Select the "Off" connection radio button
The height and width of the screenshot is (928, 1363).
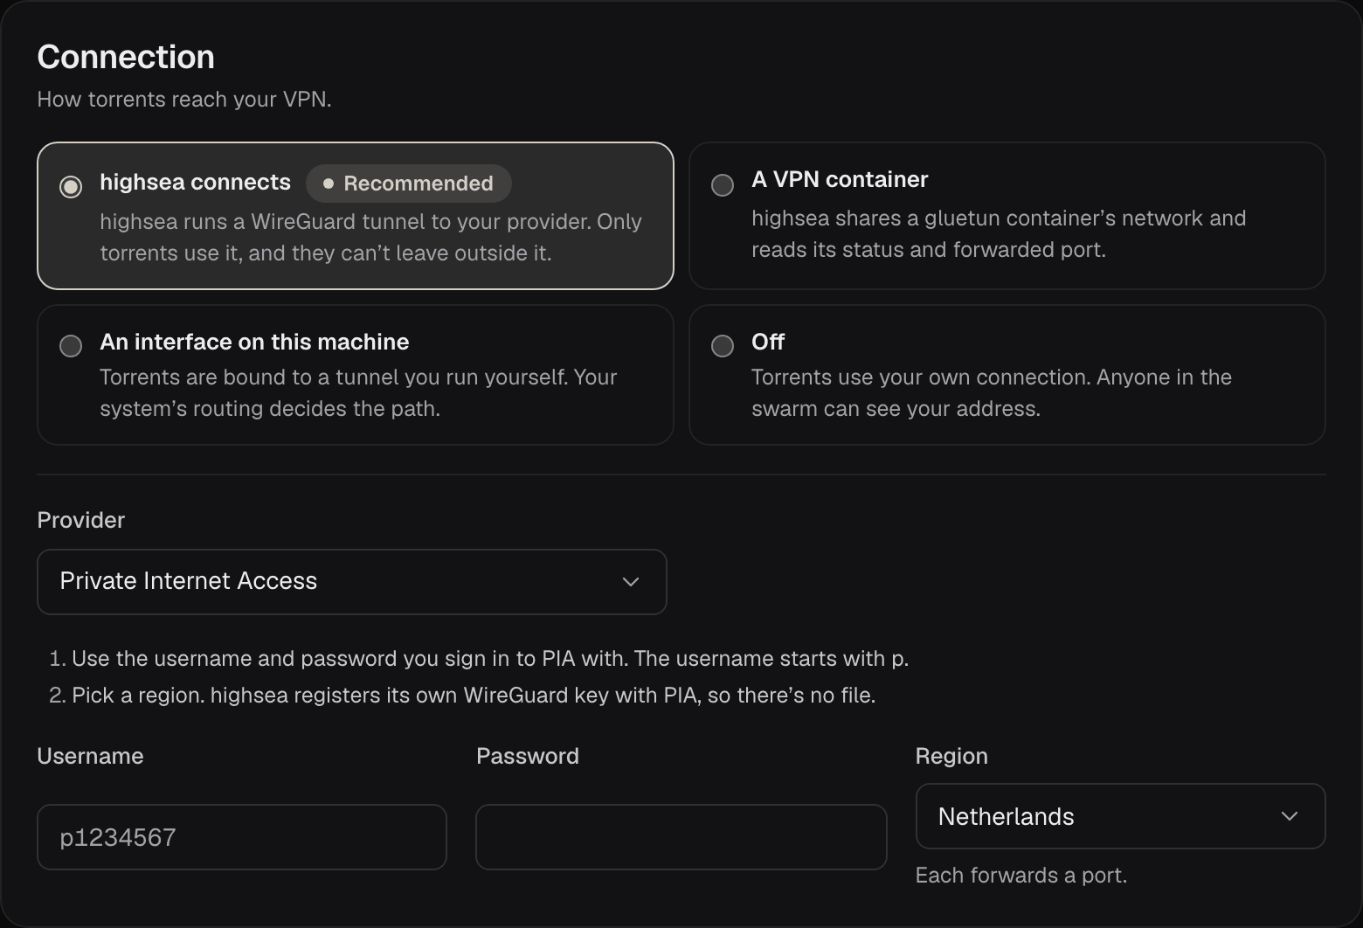(x=723, y=346)
